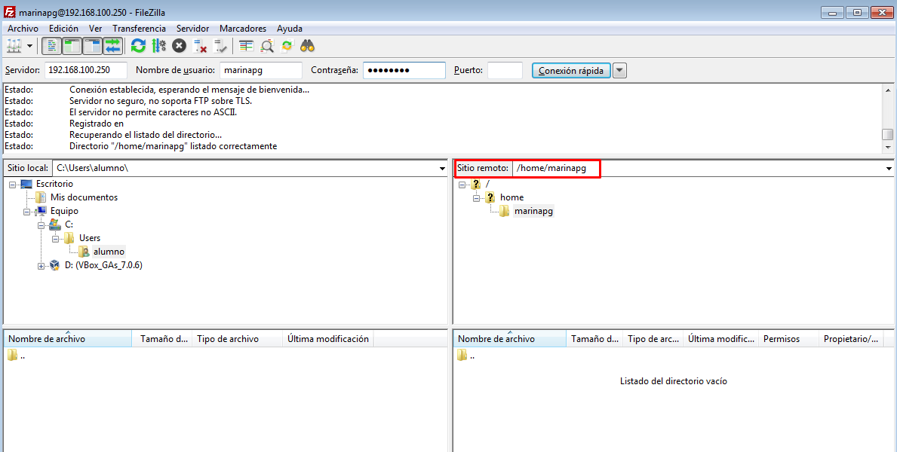Viewport: 897px width, 452px height.
Task: Toggle remote directory tree display
Action: pyautogui.click(x=92, y=46)
